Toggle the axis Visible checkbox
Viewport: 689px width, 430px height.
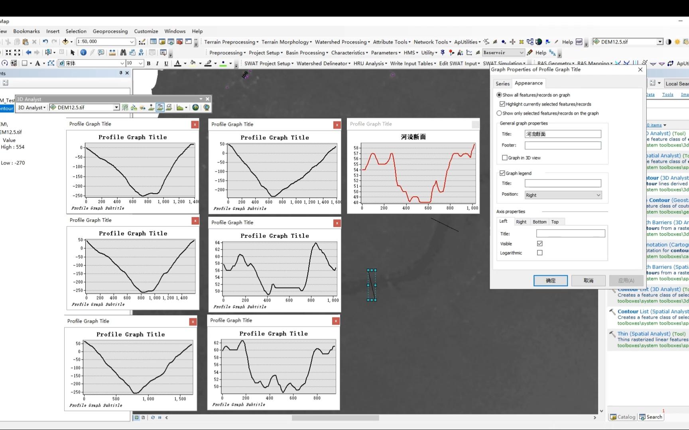[540, 243]
